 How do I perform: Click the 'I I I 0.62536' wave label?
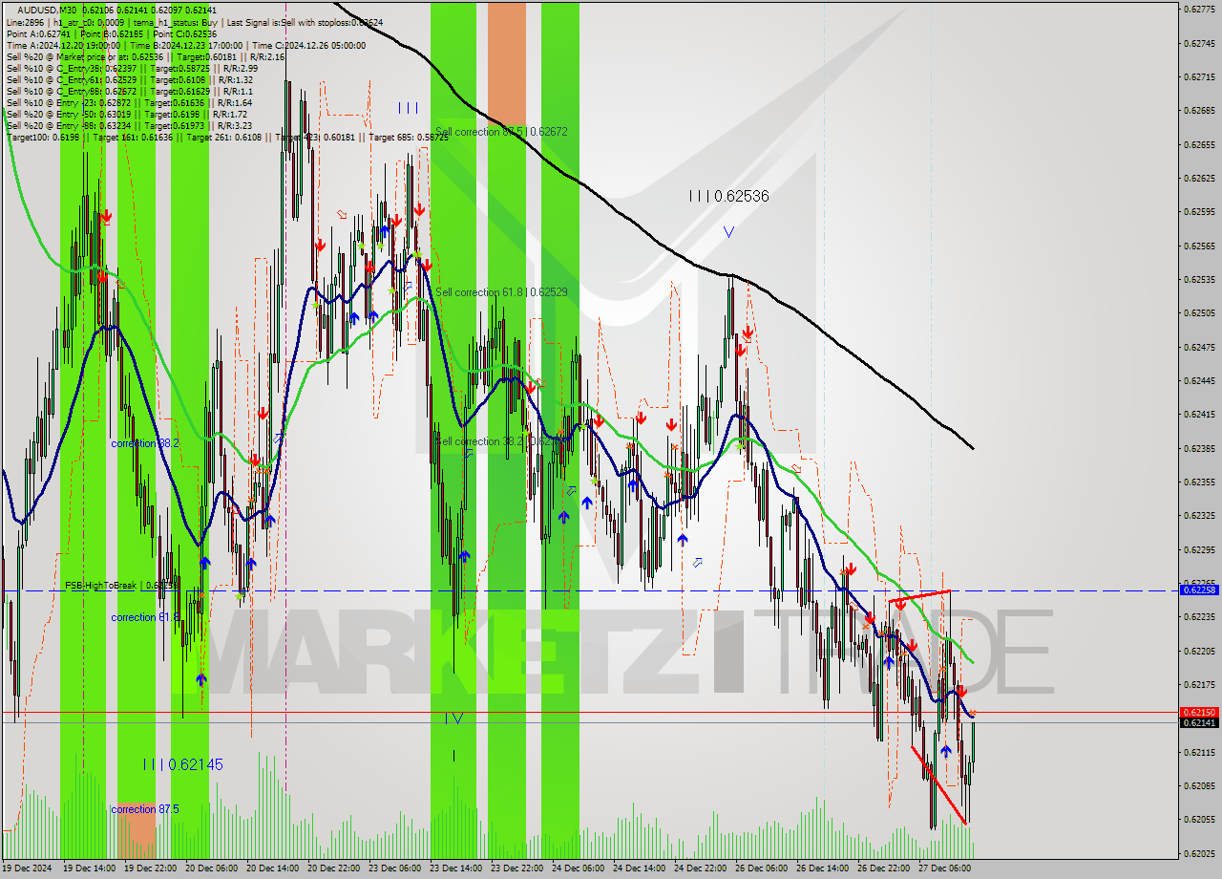click(728, 196)
